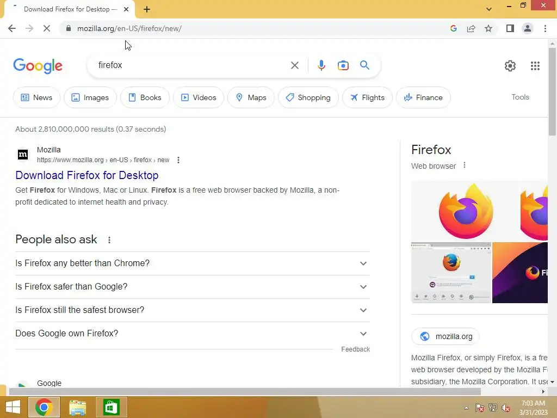Open People also ask options menu
557x418 pixels.
click(x=109, y=240)
